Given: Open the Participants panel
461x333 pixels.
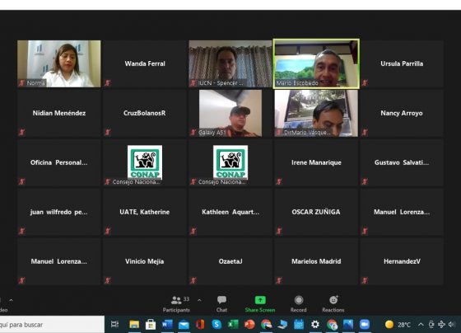Looking at the screenshot, I should click(x=176, y=304).
